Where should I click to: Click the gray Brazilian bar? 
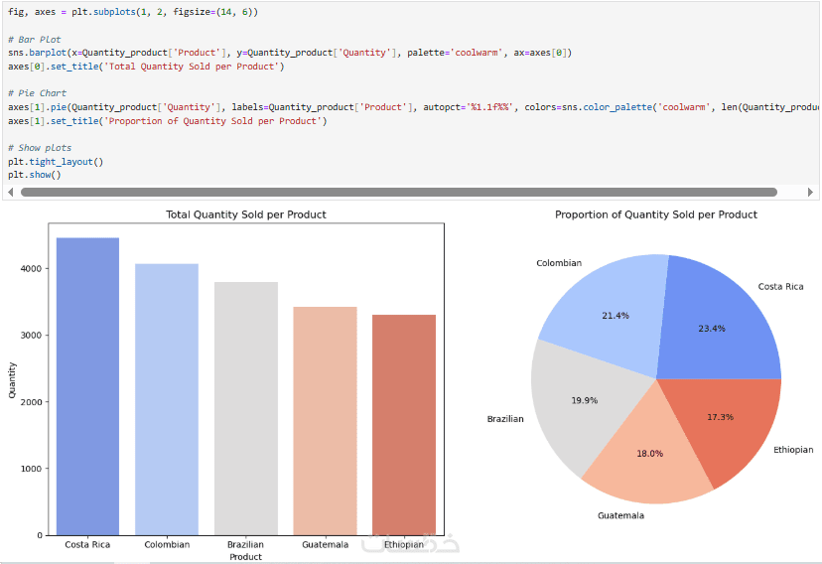tap(246, 407)
